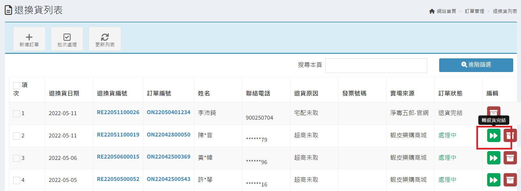
Task: Click the 進階篩選 advanced filter button
Action: 476,65
